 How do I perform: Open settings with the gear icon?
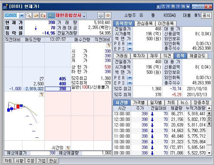[101, 15]
